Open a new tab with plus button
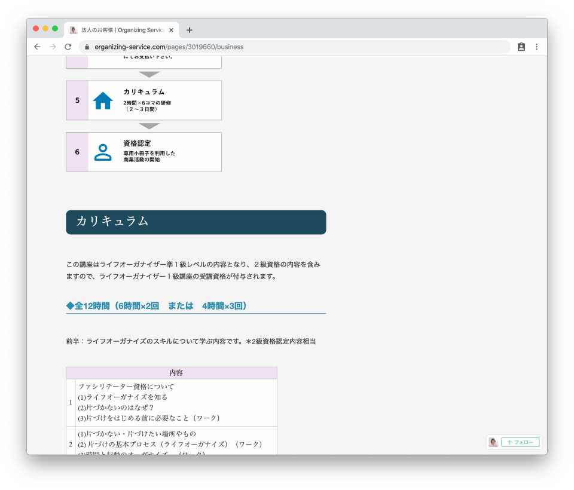The height and width of the screenshot is (490, 574). click(x=190, y=30)
